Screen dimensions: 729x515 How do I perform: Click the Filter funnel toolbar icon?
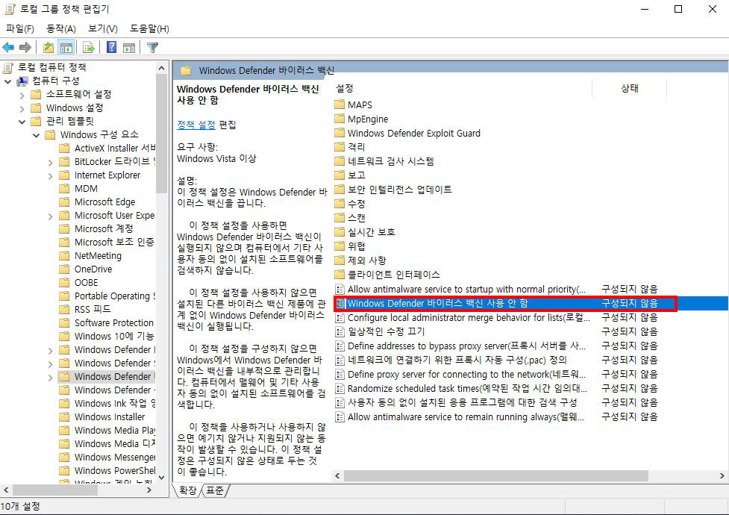[152, 47]
